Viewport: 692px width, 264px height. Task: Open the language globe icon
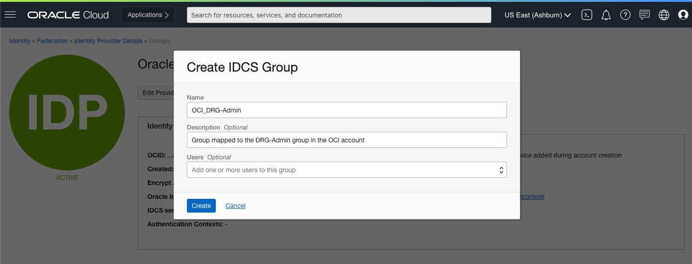(664, 15)
